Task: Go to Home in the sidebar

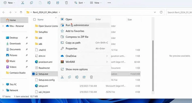Action: (14, 20)
